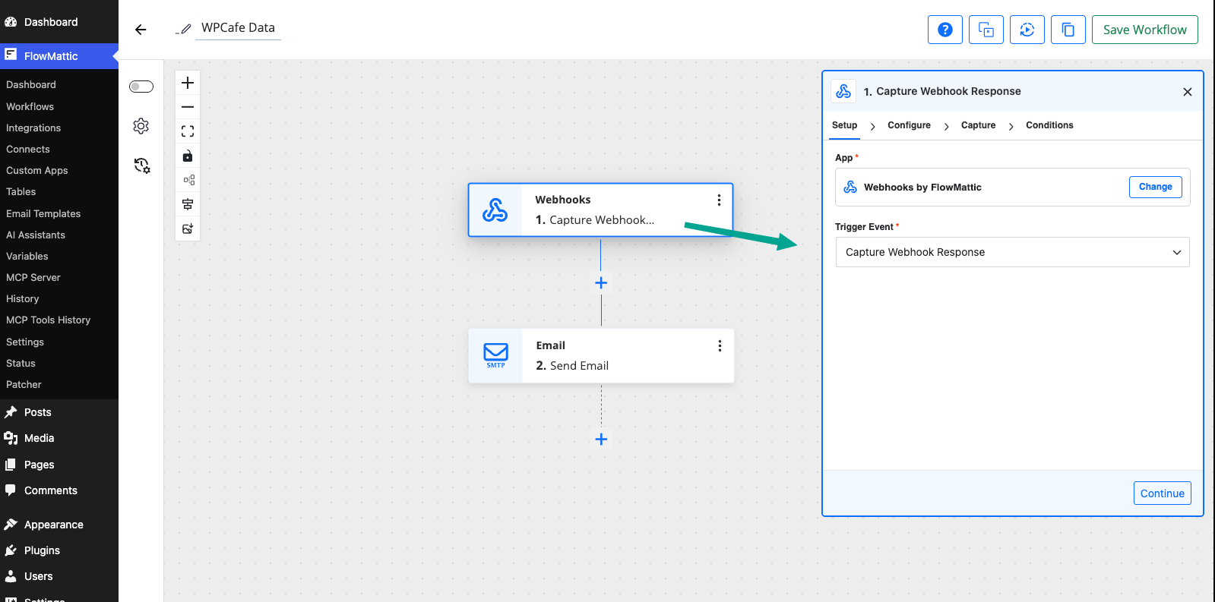Screen dimensions: 1215x602
Task: Click the Email SMTP node icon
Action: click(495, 355)
